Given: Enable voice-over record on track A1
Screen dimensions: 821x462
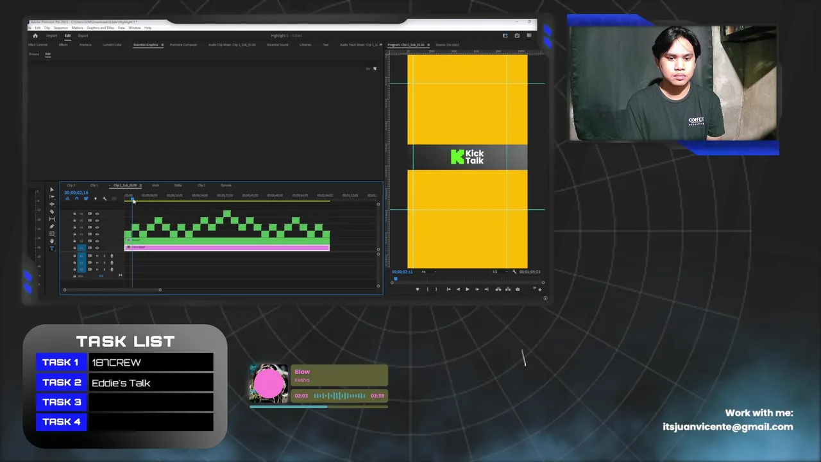Looking at the screenshot, I should 112,256.
